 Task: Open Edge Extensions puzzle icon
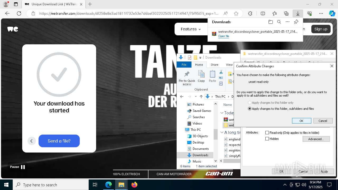tap(250, 13)
